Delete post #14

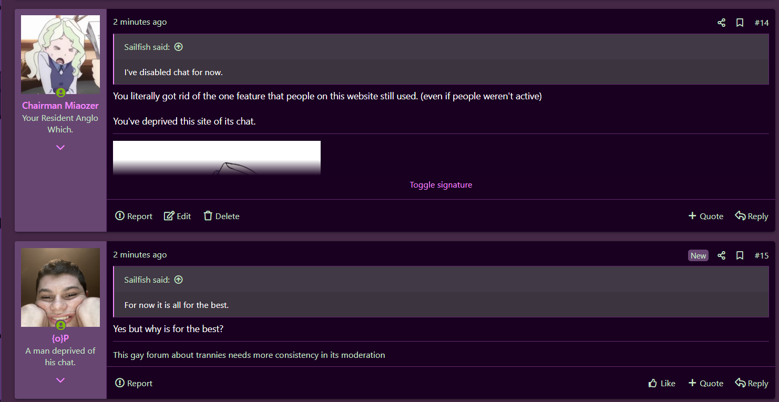pyautogui.click(x=221, y=216)
